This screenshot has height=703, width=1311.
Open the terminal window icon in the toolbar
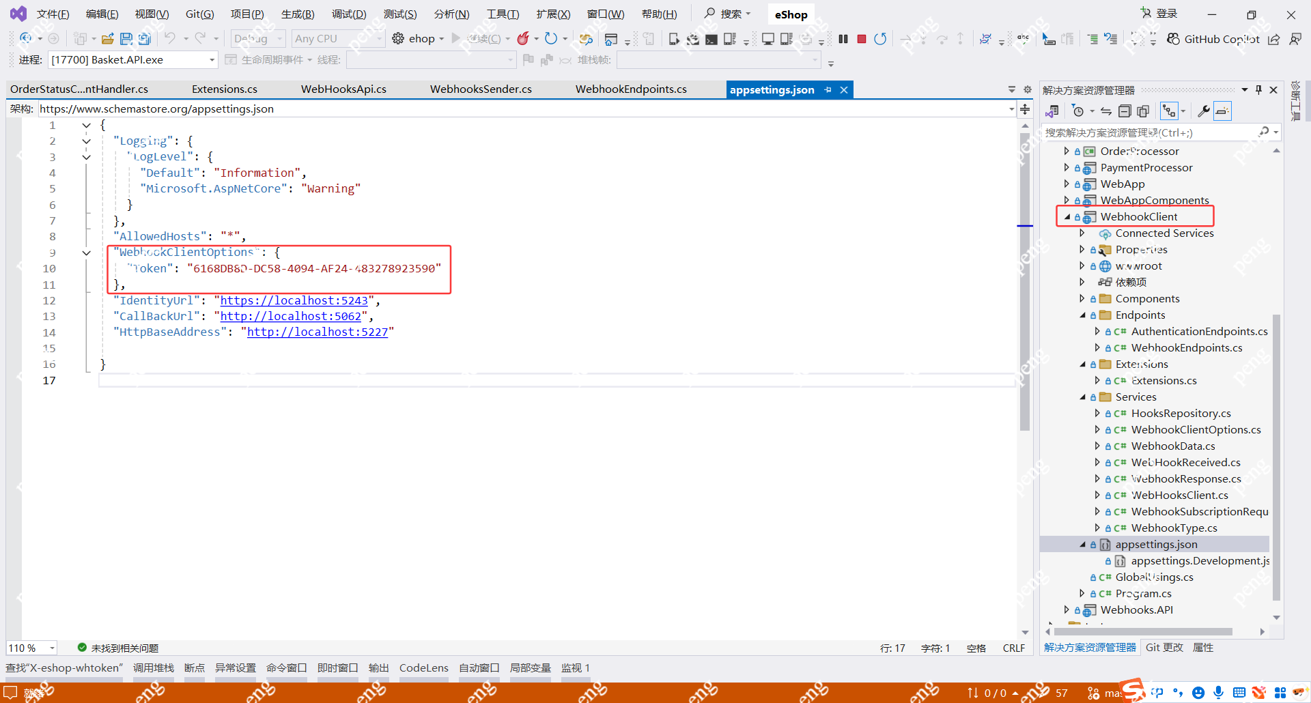(711, 39)
